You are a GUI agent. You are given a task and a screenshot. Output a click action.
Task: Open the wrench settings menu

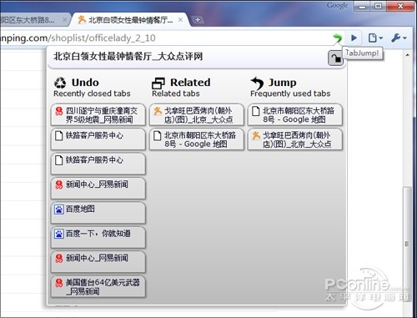pyautogui.click(x=399, y=38)
